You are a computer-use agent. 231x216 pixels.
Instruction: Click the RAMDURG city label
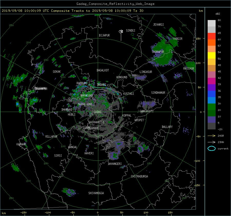(82, 83)
